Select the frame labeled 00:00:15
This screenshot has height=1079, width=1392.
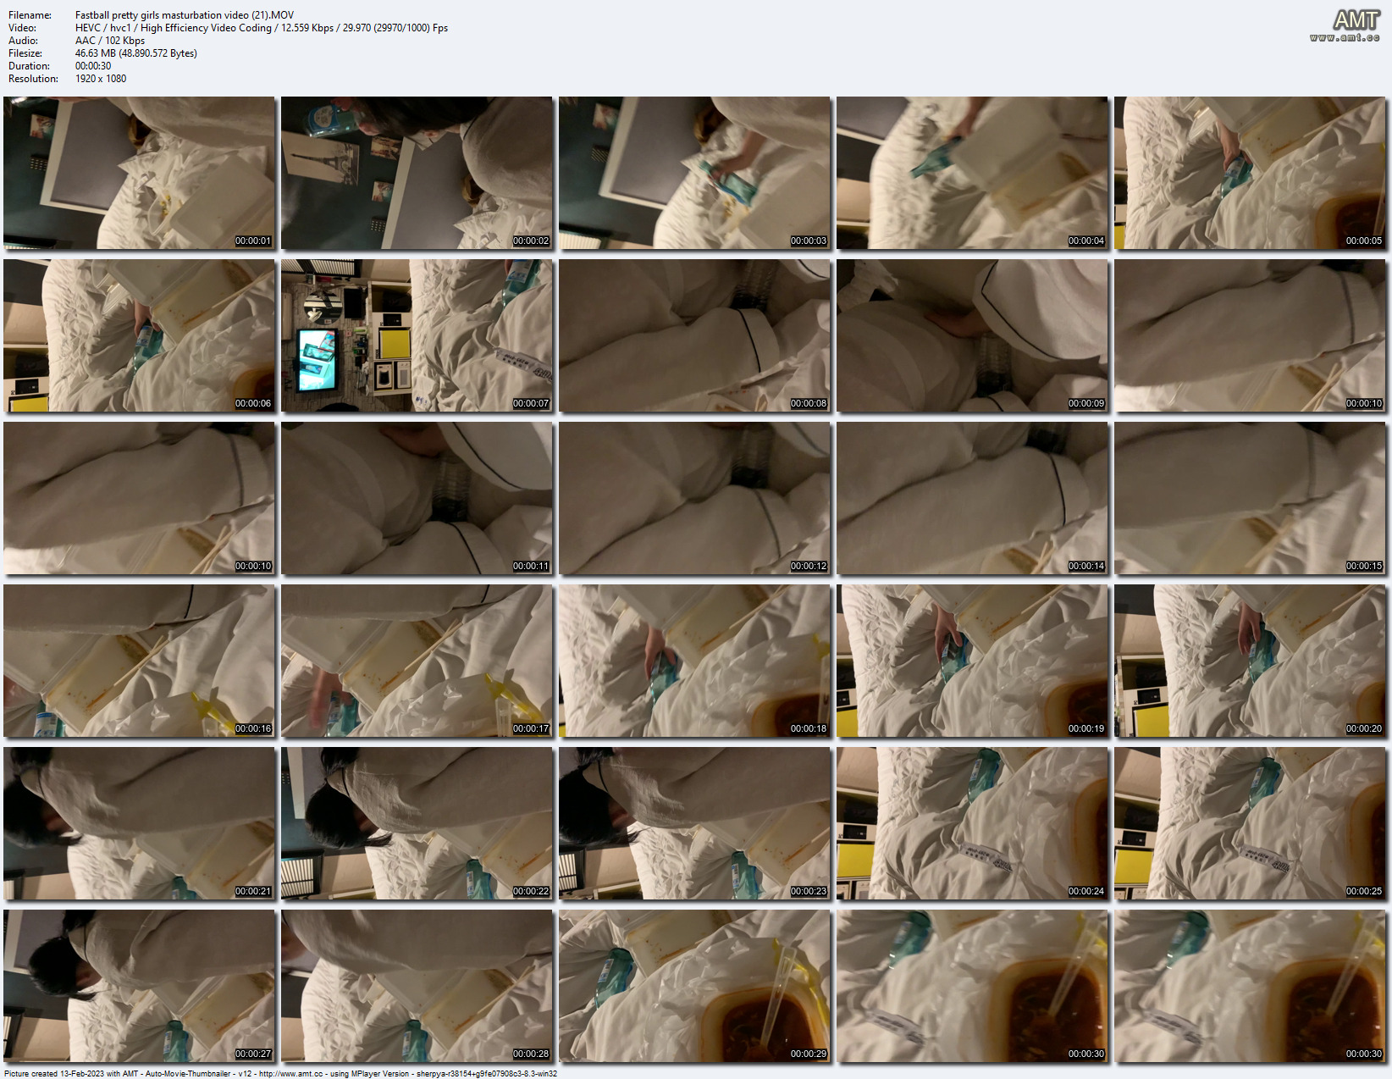tap(1251, 498)
